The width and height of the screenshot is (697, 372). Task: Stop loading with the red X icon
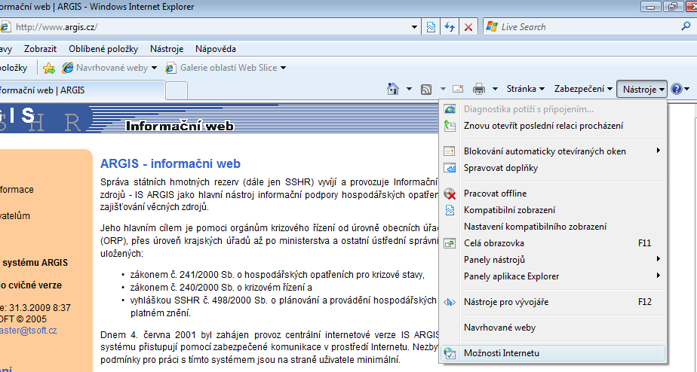[468, 26]
